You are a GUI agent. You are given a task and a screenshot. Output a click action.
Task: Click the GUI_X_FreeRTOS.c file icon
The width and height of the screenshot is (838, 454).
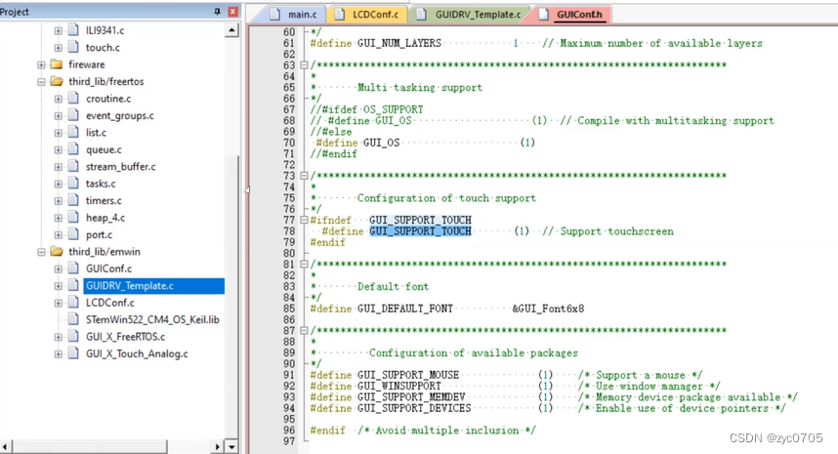tap(73, 337)
